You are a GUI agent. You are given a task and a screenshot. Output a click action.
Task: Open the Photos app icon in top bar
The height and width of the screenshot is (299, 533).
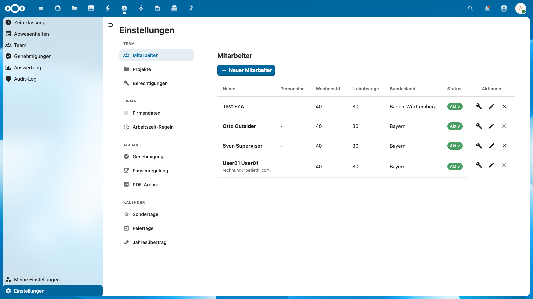91,8
